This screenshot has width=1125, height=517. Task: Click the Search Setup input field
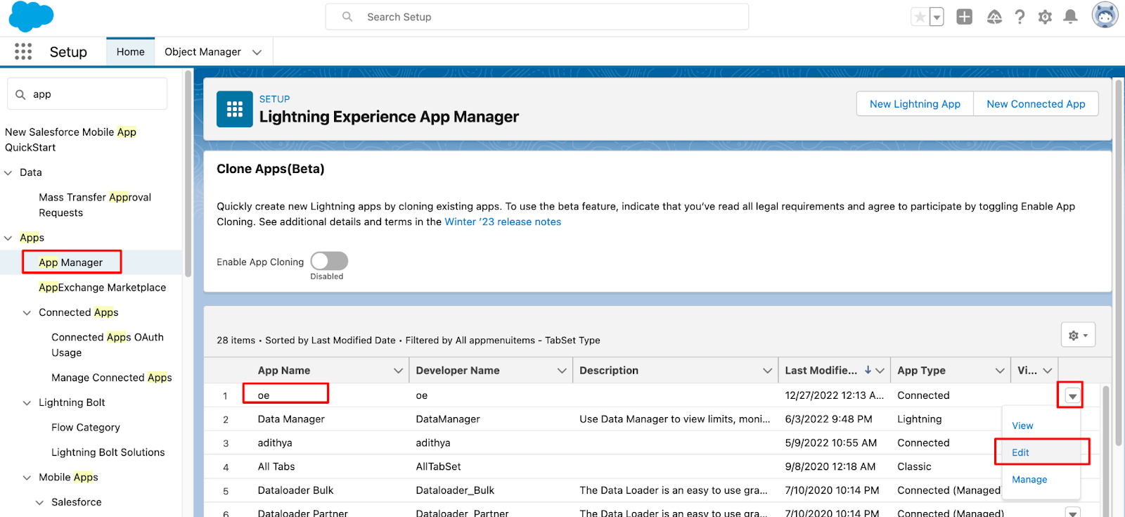point(537,17)
